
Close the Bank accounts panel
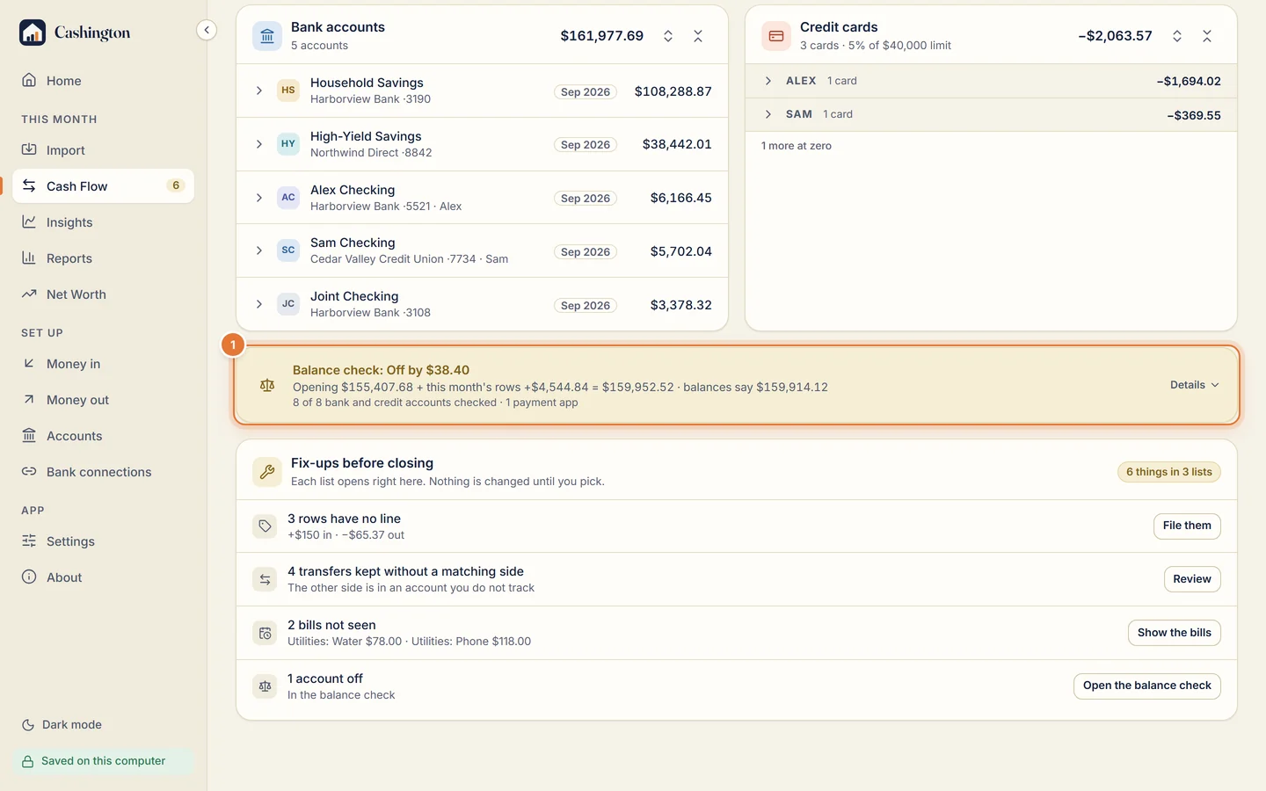point(698,36)
